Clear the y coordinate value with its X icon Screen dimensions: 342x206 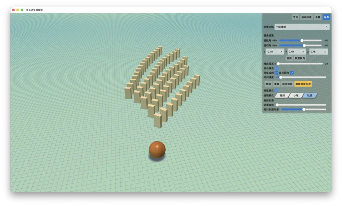pyautogui.click(x=303, y=52)
